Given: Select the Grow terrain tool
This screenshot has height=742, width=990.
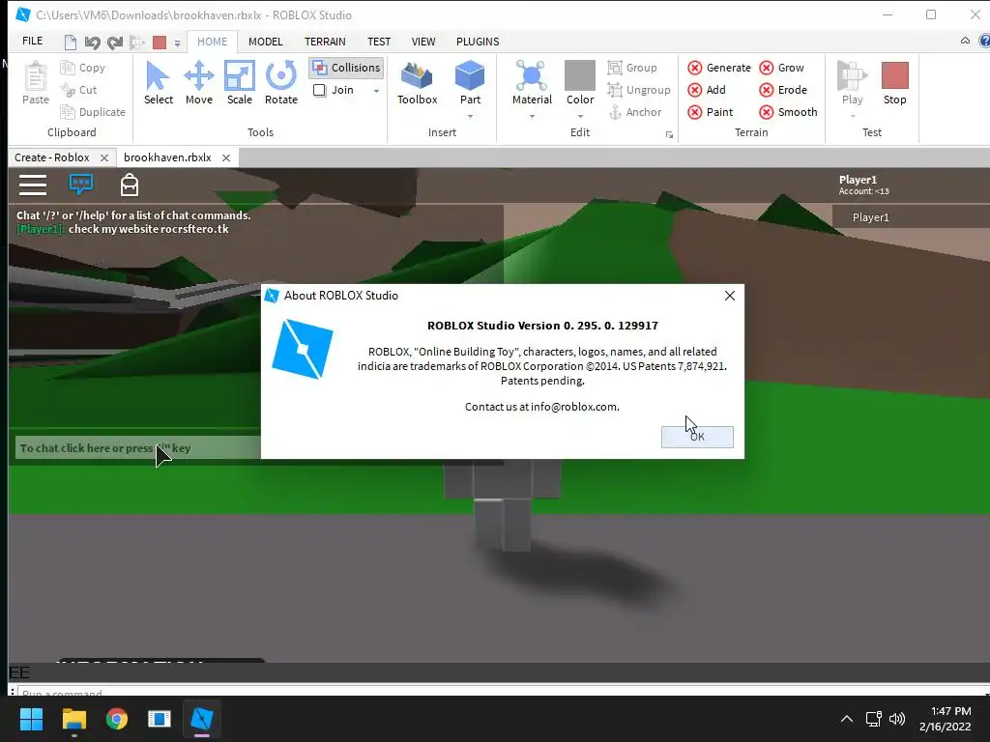Looking at the screenshot, I should point(781,68).
